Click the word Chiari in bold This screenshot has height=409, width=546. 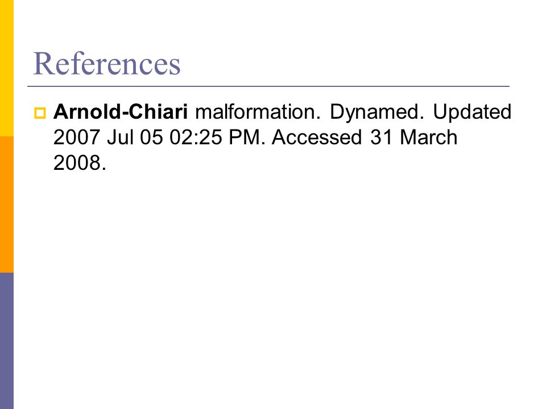pos(158,112)
